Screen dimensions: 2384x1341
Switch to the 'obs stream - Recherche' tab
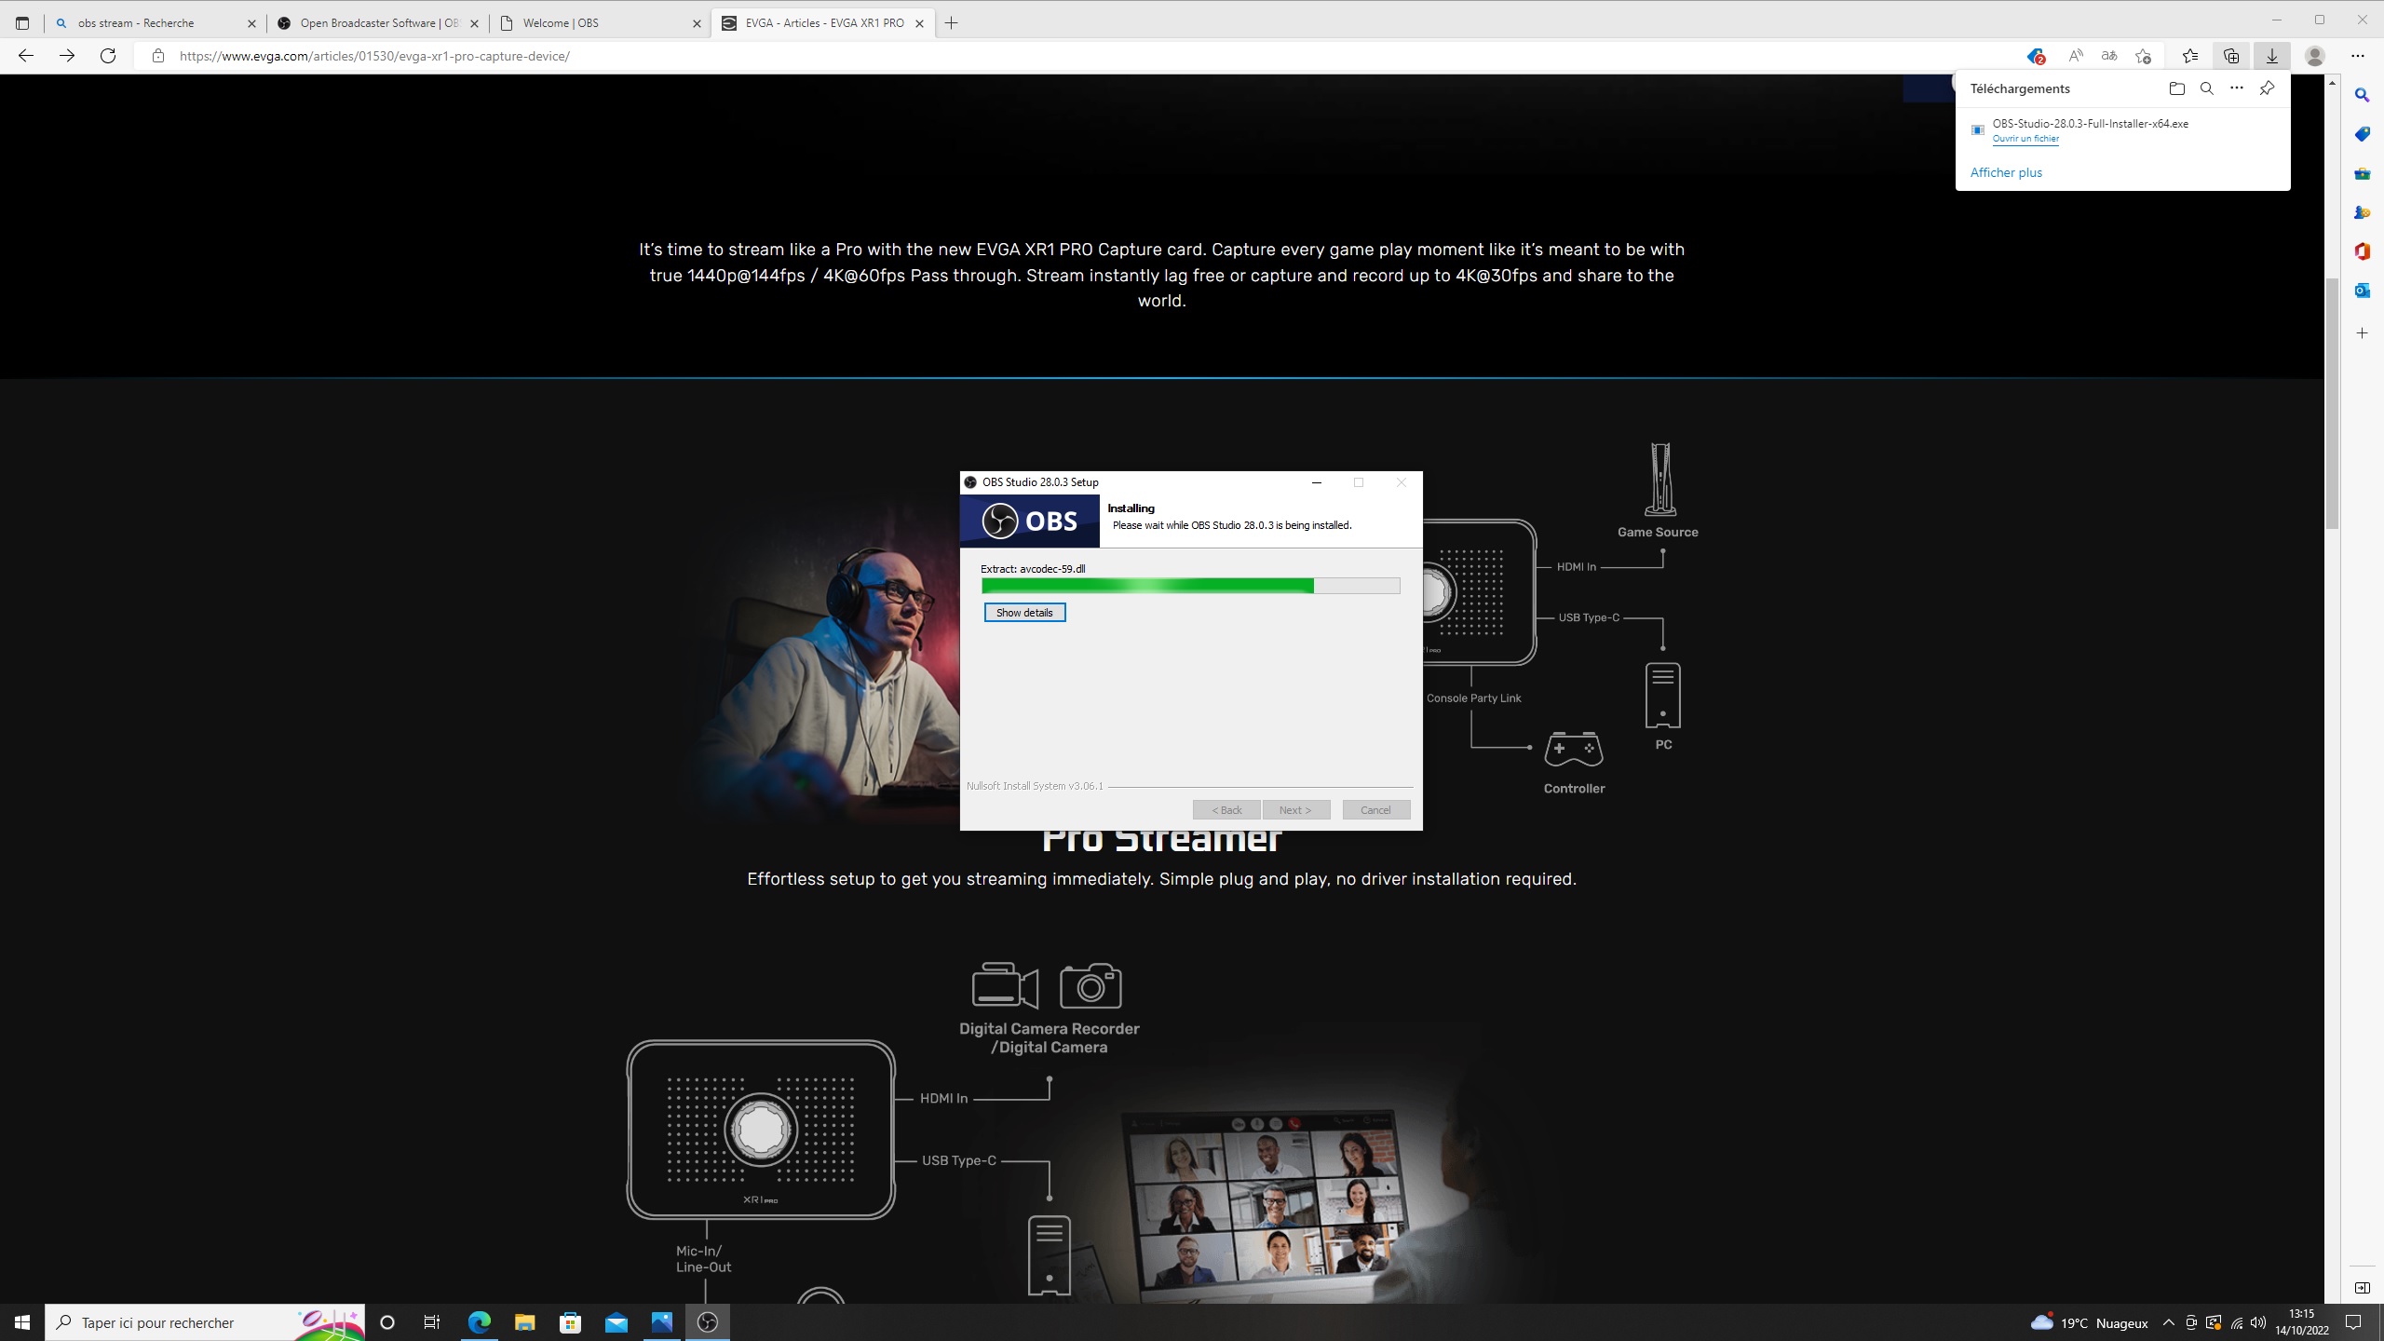[x=154, y=23]
